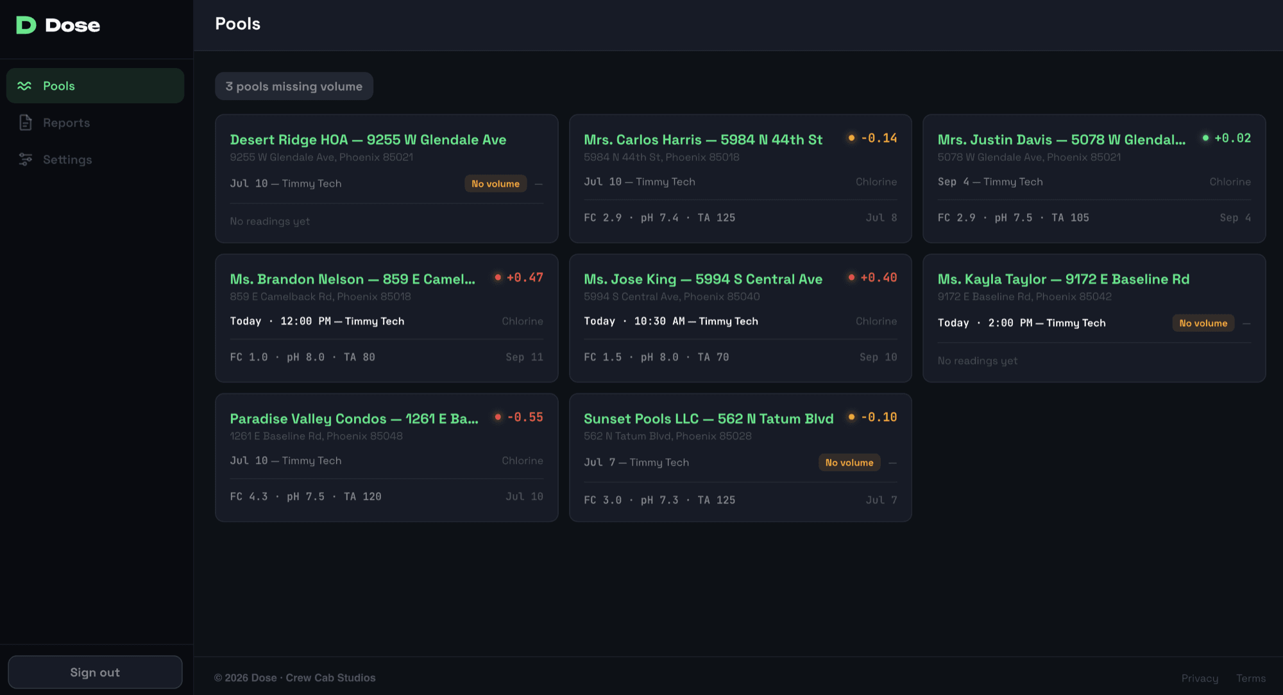Open Ms. Jose King pool title
Screen dimensions: 1283x695
tap(703, 279)
